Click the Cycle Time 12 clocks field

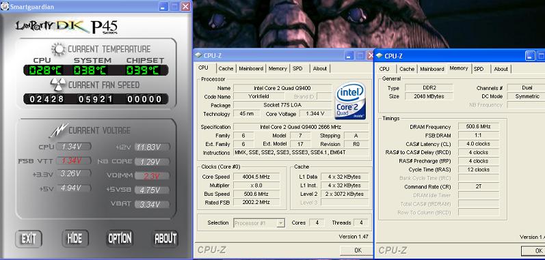479,169
